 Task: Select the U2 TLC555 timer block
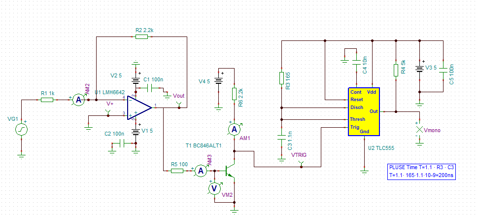coord(364,111)
